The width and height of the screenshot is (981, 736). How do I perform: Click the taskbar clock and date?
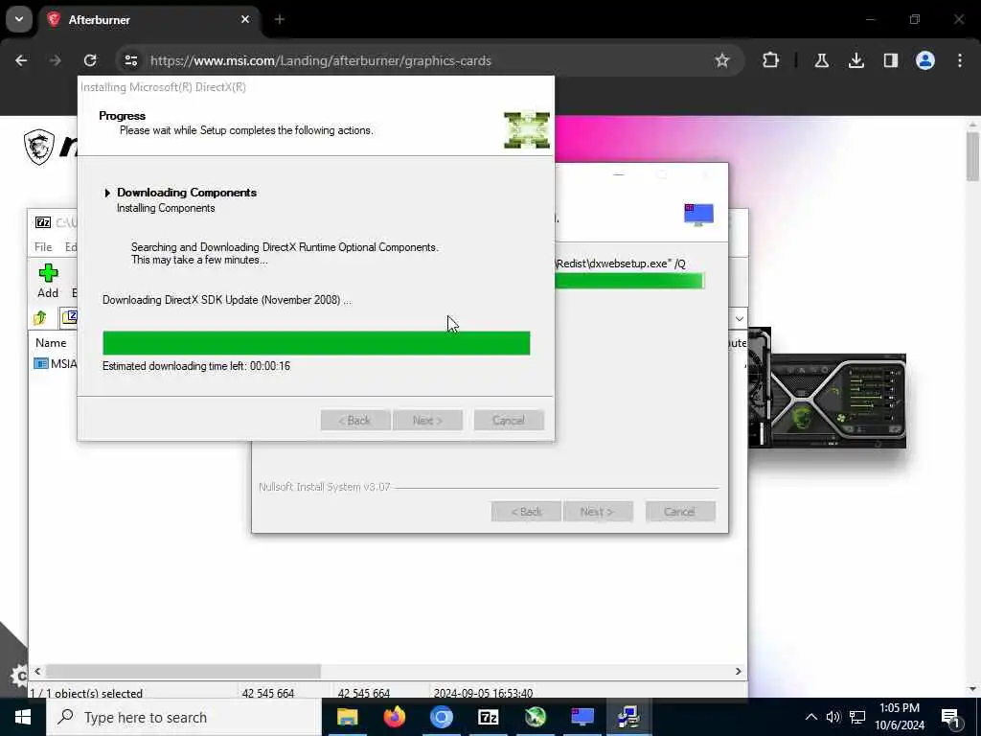click(x=899, y=717)
